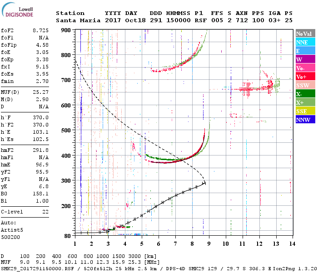Click the 712 AXN value
The image size is (318, 272).
click(x=242, y=21)
